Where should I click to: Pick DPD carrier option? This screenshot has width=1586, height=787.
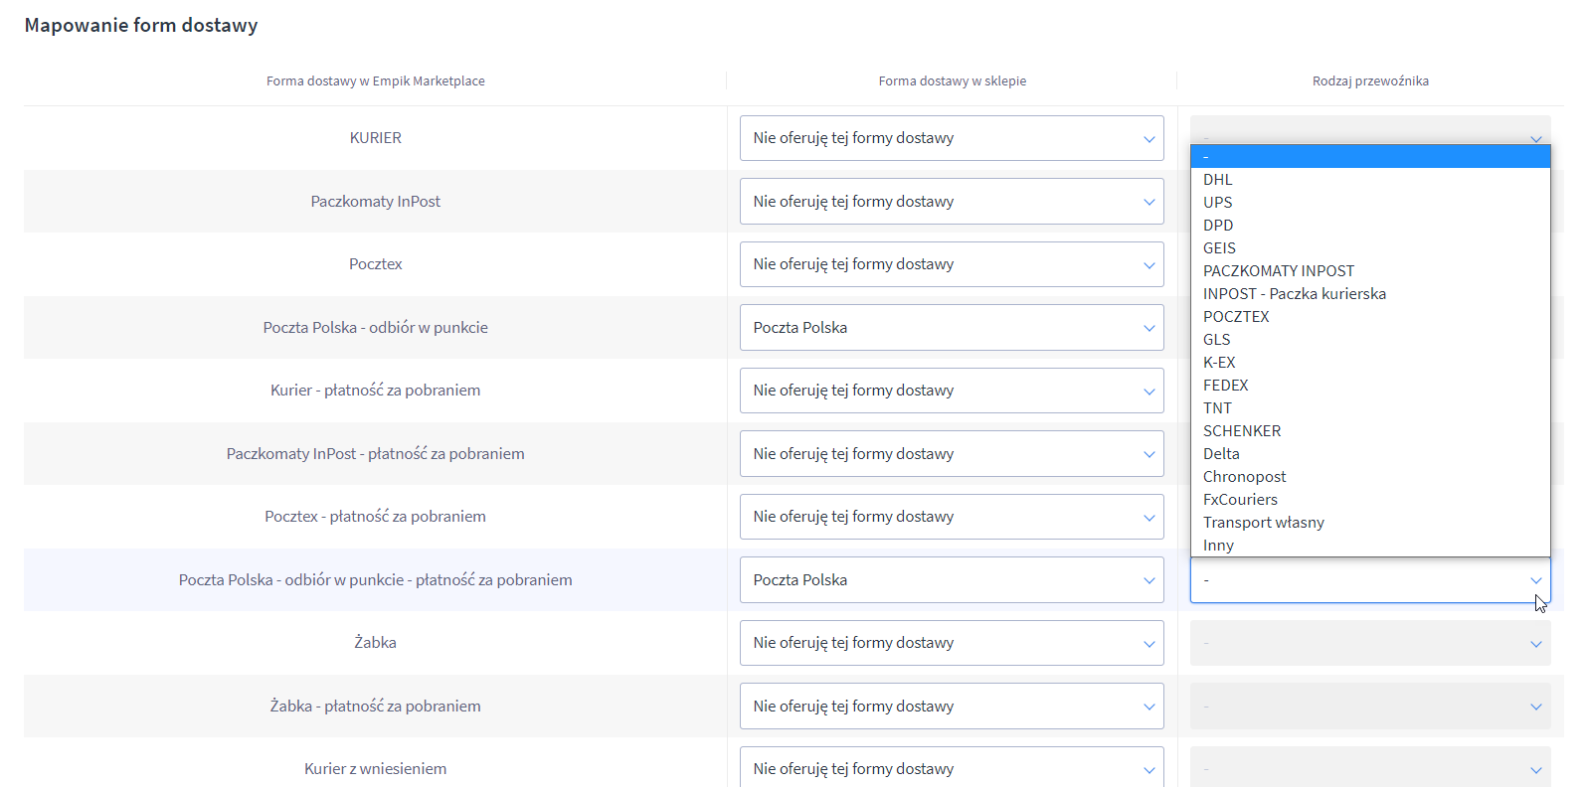click(x=1218, y=226)
